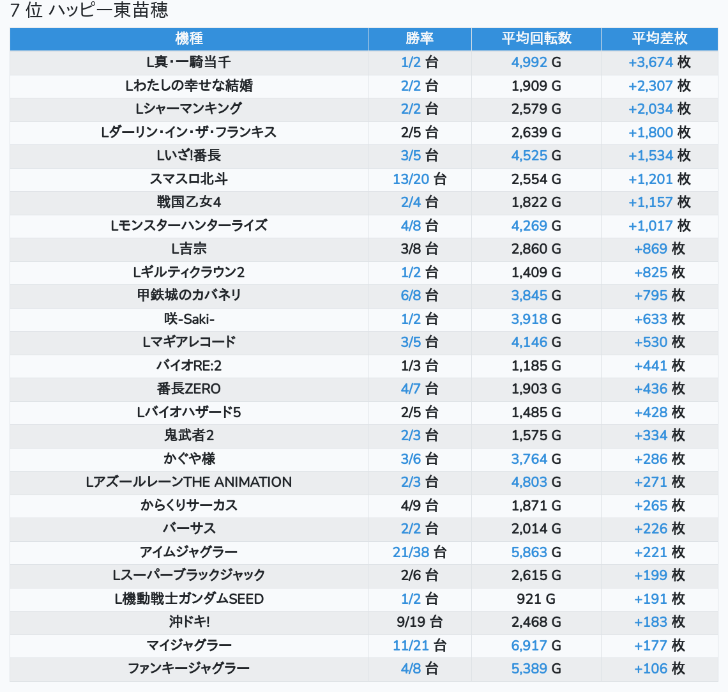Click 3,845 G average spins value
The width and height of the screenshot is (728, 692).
click(536, 295)
